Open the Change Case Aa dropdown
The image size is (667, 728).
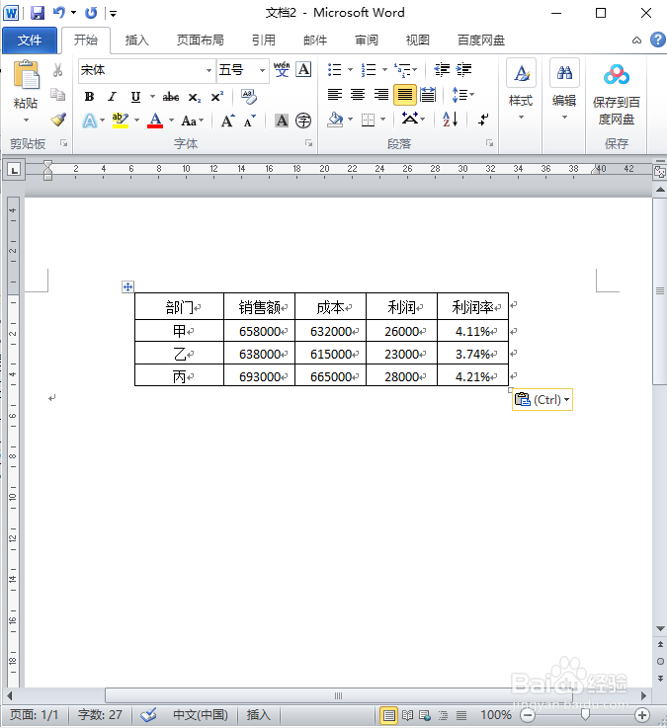[192, 121]
